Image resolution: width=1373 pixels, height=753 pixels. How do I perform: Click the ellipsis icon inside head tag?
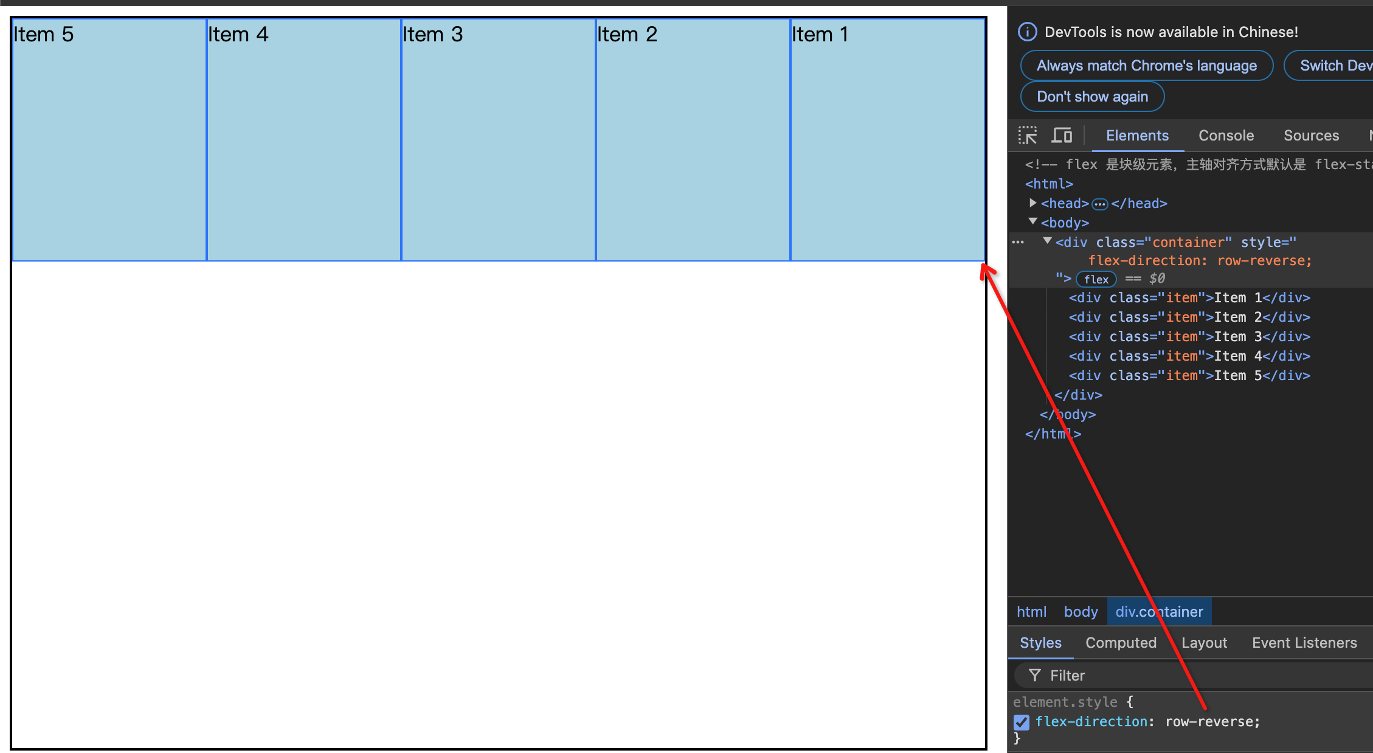point(1099,204)
